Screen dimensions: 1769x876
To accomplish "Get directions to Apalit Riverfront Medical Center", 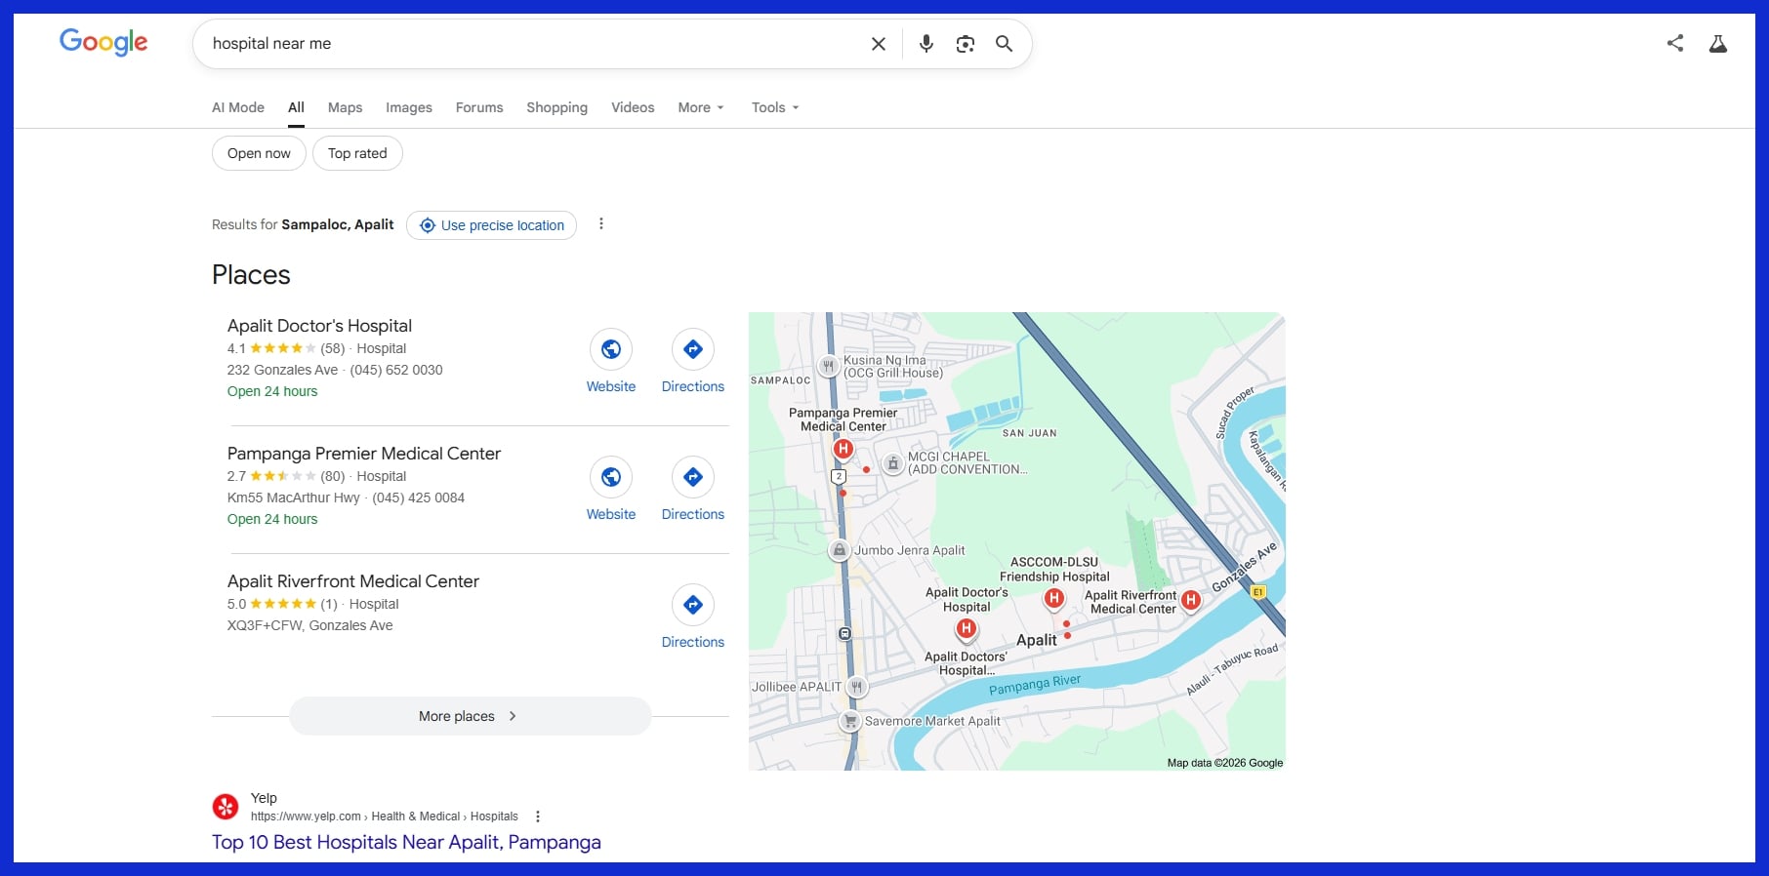I will (x=692, y=606).
